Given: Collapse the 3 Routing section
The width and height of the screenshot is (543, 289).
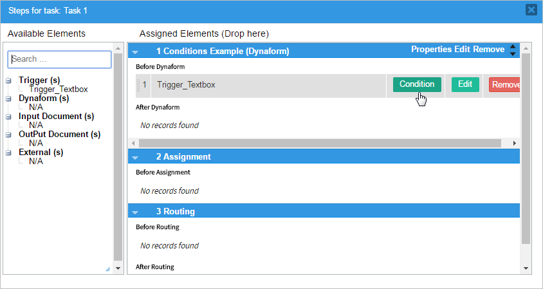Looking at the screenshot, I should [136, 211].
